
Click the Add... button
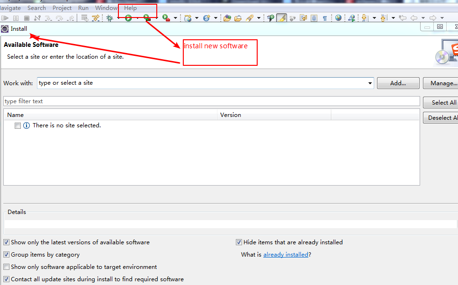(x=398, y=83)
